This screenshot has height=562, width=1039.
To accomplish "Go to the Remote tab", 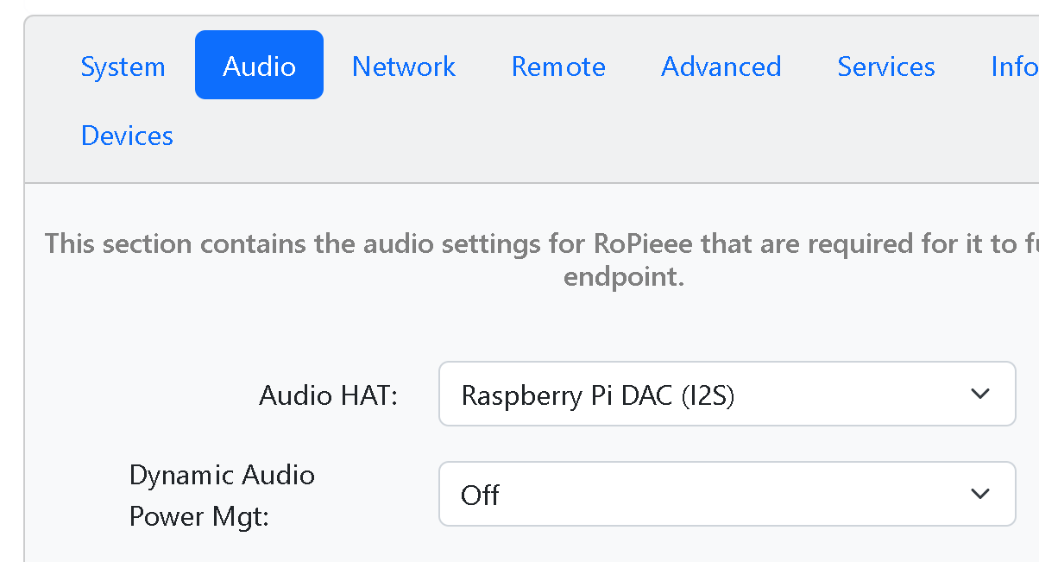I will 558,66.
